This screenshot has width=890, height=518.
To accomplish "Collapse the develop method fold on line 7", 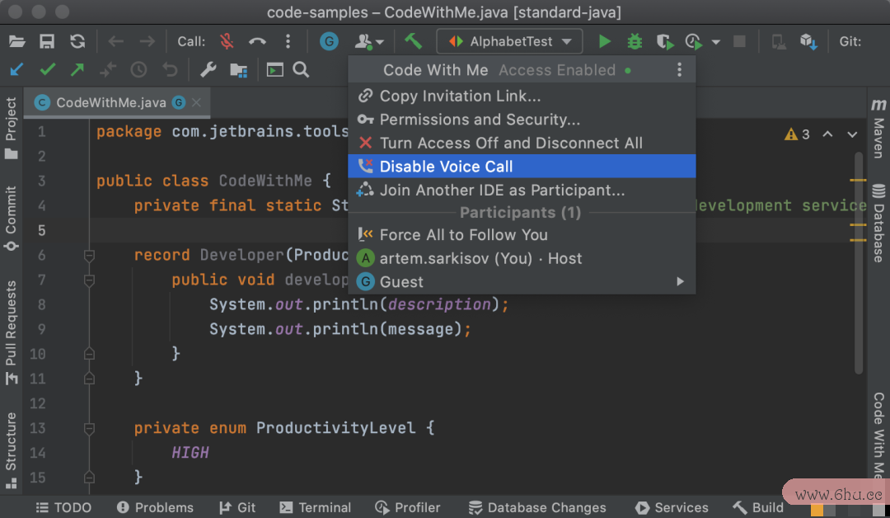I will (89, 280).
